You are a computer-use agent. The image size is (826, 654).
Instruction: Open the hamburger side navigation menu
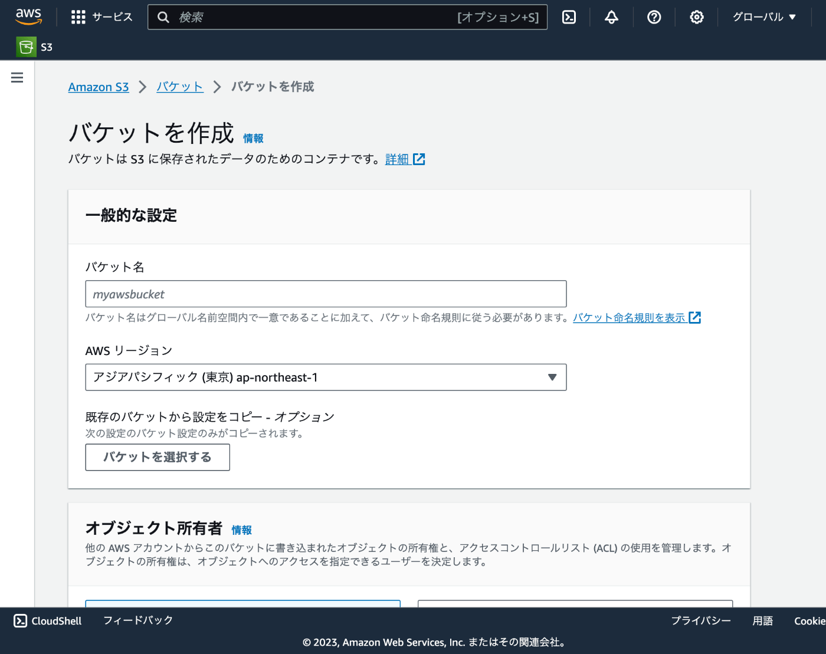point(17,77)
